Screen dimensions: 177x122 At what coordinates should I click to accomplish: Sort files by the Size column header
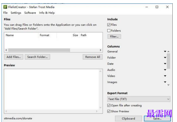68,35
